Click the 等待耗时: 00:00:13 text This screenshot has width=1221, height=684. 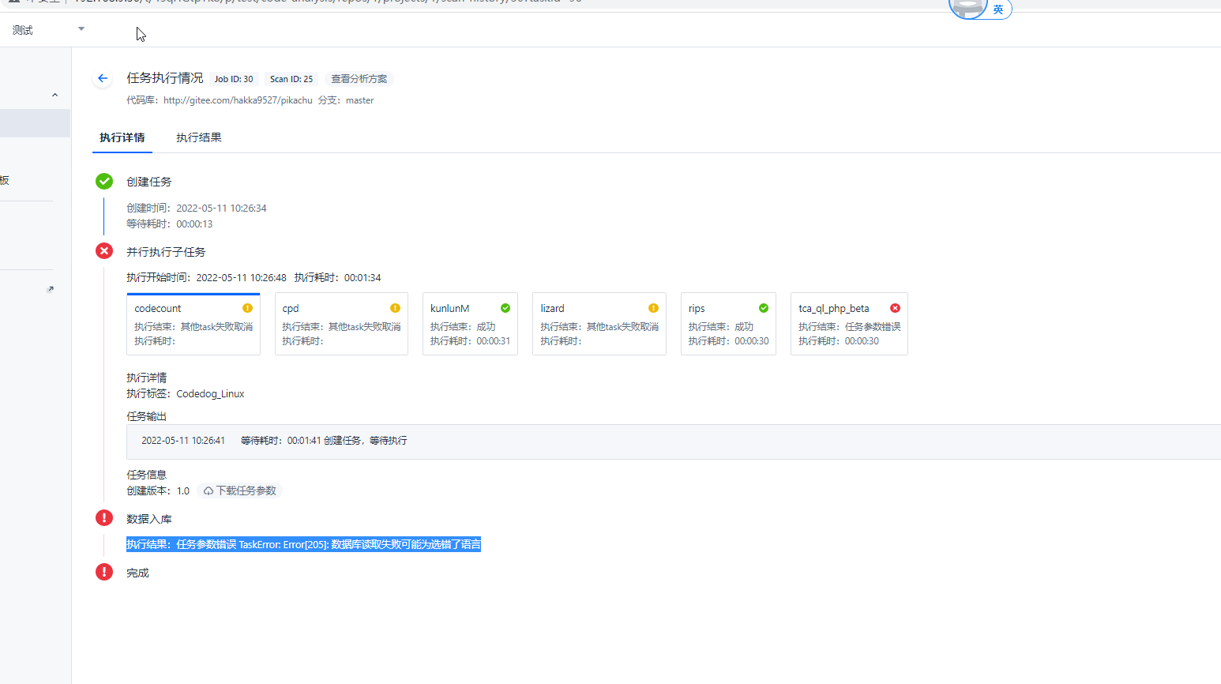click(170, 224)
